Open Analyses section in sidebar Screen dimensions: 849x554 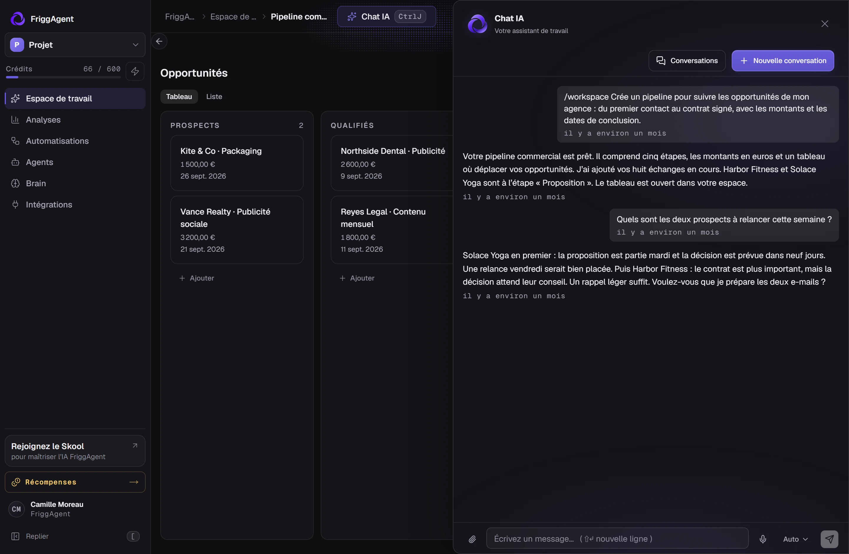click(75, 120)
